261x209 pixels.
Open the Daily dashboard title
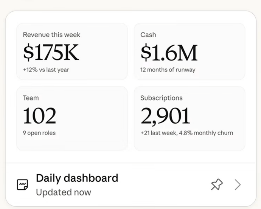tap(77, 178)
